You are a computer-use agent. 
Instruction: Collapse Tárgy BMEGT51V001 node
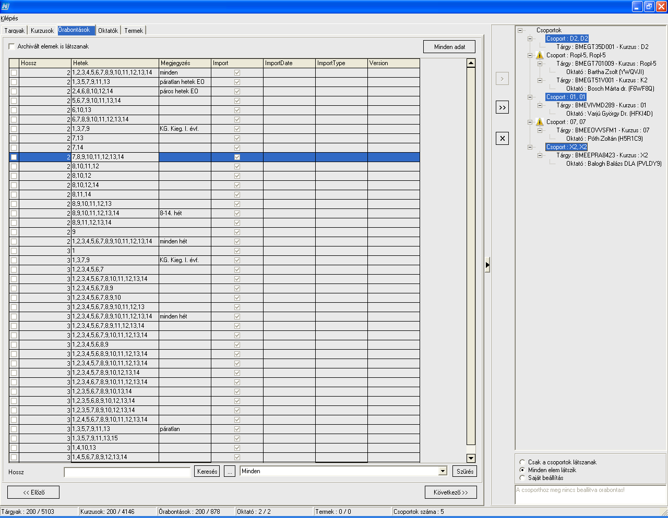point(540,80)
